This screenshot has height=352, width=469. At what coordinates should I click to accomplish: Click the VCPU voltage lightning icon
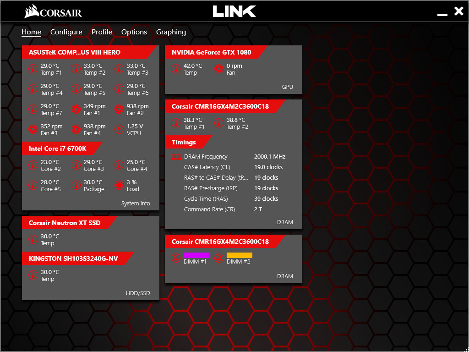(x=119, y=130)
